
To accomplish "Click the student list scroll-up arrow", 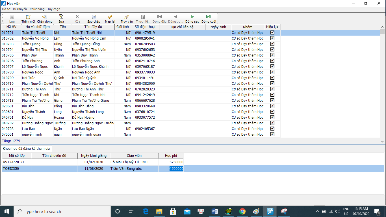I will click(x=383, y=27).
